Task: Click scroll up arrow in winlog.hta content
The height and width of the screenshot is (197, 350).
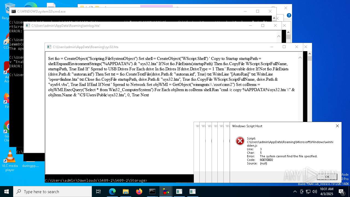Action: click(279, 36)
